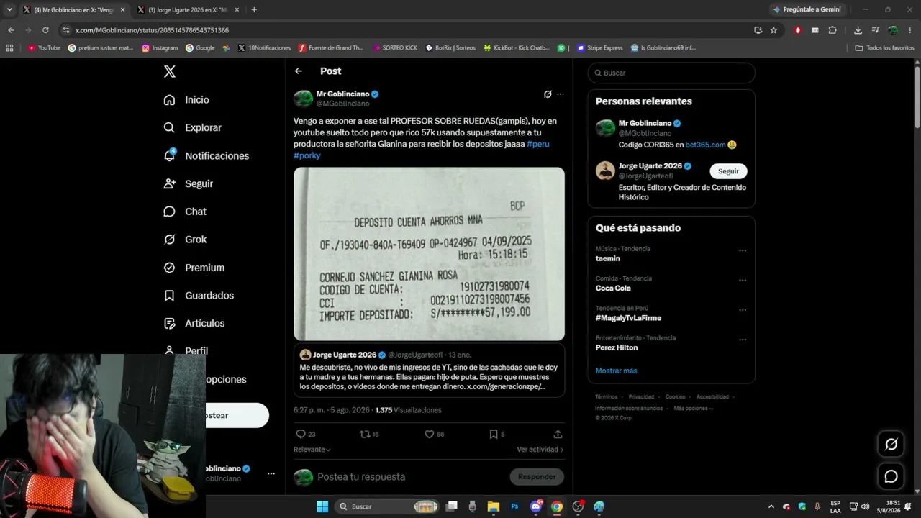Image resolution: width=921 pixels, height=518 pixels.
Task: Reload the page in the browser toolbar
Action: (45, 30)
